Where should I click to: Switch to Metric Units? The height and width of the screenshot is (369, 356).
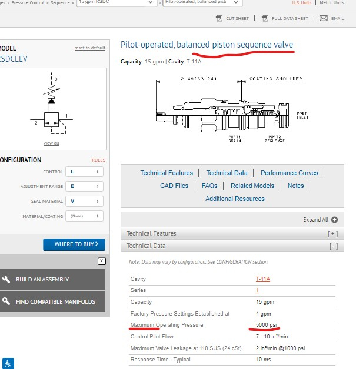333,3
